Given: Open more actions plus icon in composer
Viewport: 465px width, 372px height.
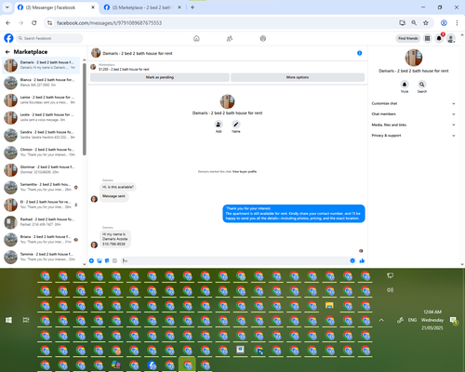Looking at the screenshot, I should coord(91,260).
